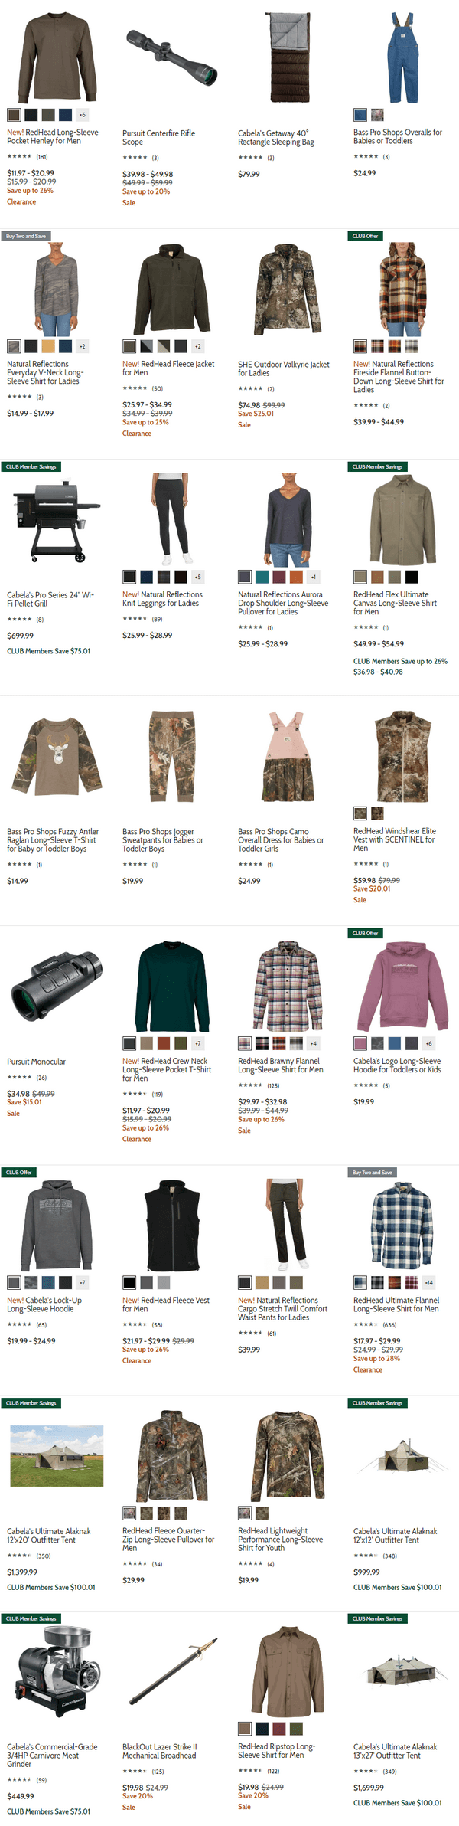Click the Buy Two and Save badge on ladies' shirt
Viewport: 459px width, 1826px height.
(25, 236)
